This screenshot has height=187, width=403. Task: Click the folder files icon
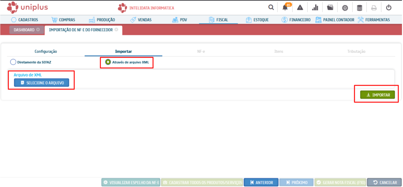330,8
